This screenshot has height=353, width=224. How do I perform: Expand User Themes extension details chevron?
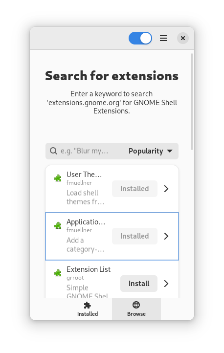tap(166, 189)
